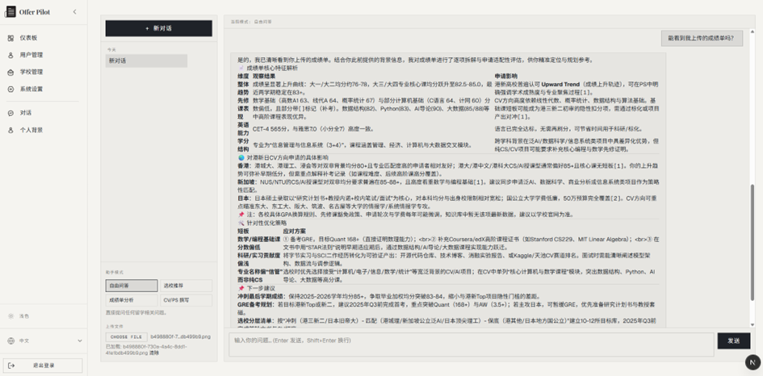Click the 今天 conversation group label
This screenshot has width=763, height=376.
coord(111,49)
